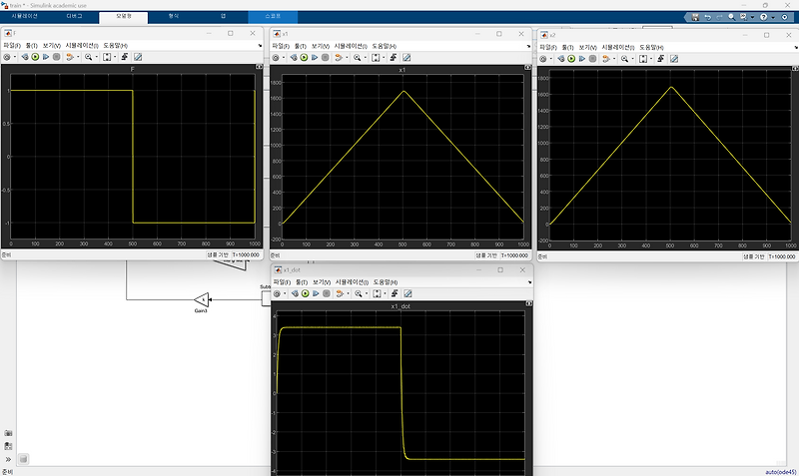Click T=1000.000 in F scope status bar

point(246,254)
